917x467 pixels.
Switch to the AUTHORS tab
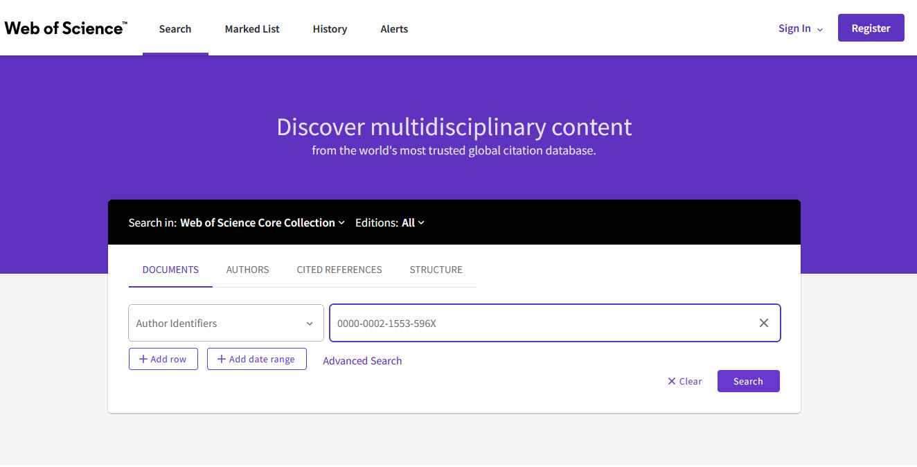[x=247, y=270]
